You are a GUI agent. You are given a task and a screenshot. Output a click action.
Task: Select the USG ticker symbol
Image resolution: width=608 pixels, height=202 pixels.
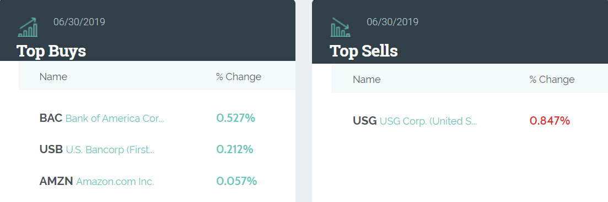tap(364, 121)
